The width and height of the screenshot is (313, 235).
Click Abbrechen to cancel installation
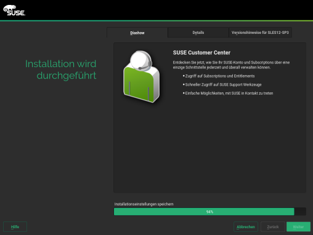(246, 227)
